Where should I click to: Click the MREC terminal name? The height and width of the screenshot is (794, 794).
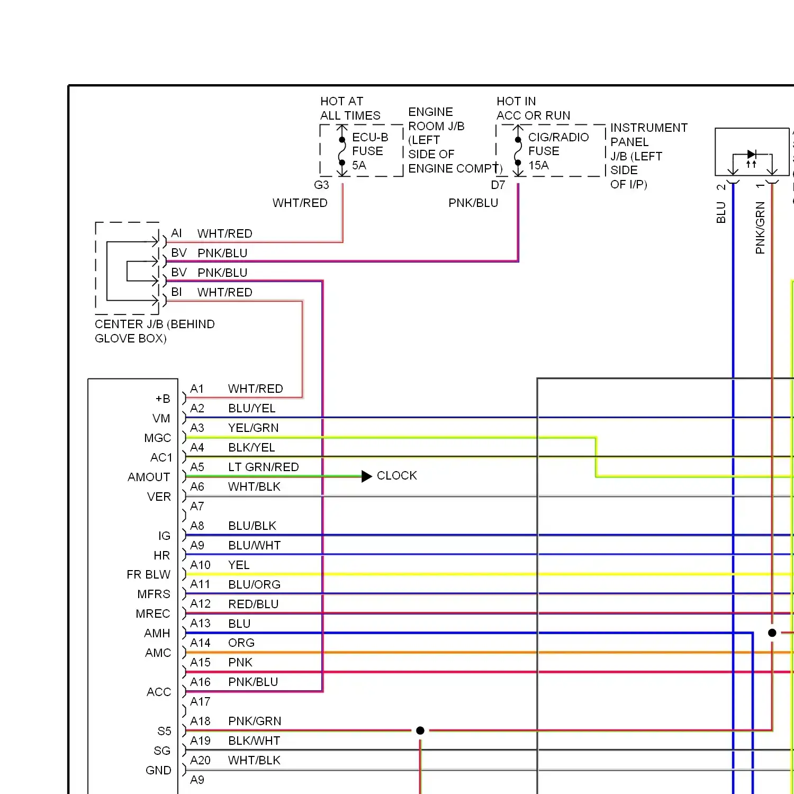[x=153, y=614]
